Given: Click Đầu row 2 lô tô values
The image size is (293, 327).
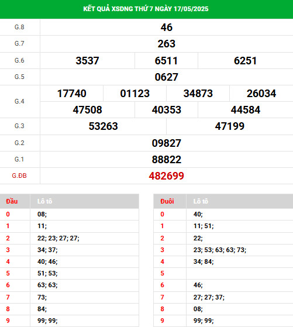Looking at the screenshot, I should 58,238.
